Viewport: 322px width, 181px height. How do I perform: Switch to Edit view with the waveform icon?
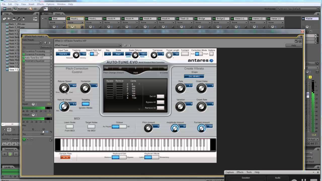(x=7, y=9)
